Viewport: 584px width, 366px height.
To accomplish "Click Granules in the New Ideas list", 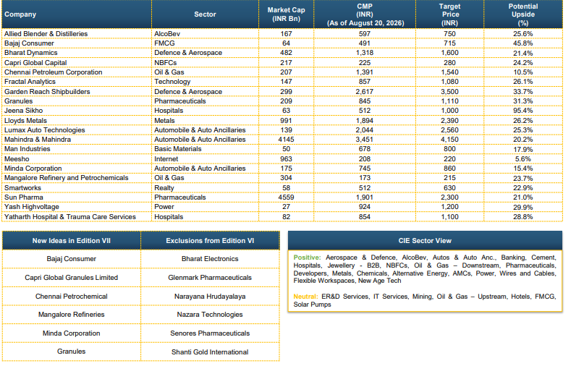I will click(x=72, y=352).
